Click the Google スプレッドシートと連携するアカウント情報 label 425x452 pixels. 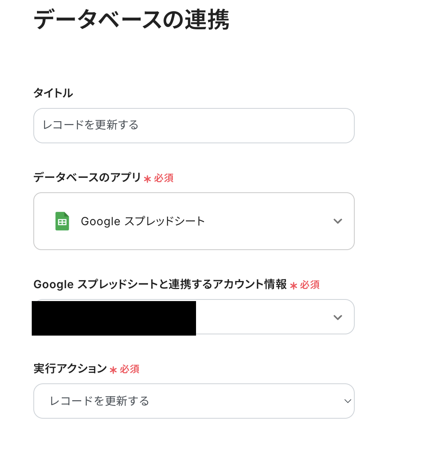click(x=160, y=285)
